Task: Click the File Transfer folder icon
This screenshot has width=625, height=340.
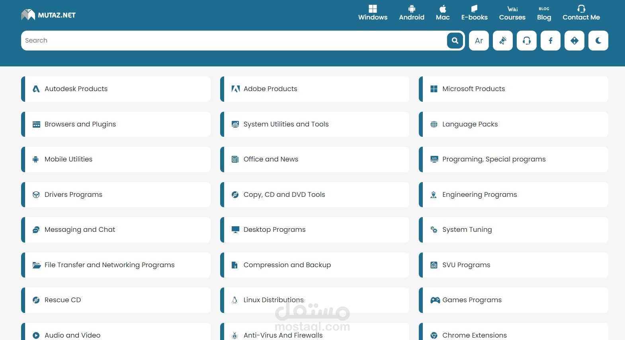Action: (37, 265)
